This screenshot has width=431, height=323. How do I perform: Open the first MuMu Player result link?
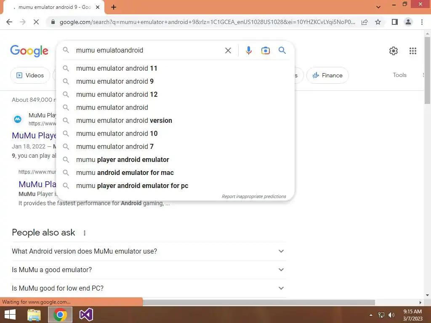coord(34,135)
